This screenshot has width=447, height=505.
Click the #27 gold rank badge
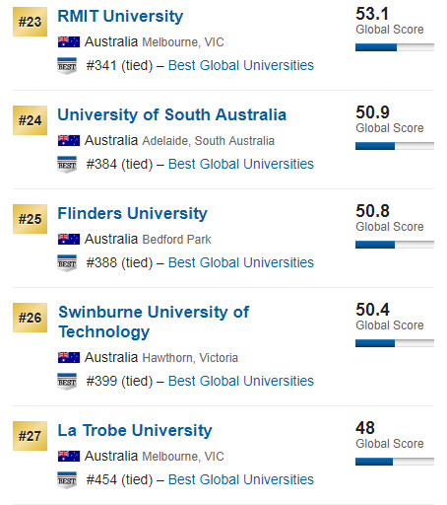(30, 436)
